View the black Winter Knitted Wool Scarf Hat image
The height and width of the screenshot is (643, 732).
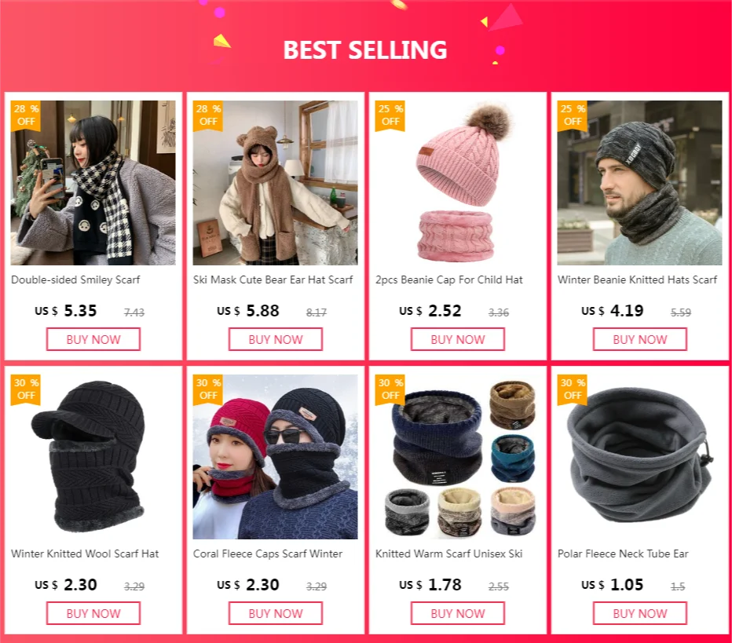[93, 457]
